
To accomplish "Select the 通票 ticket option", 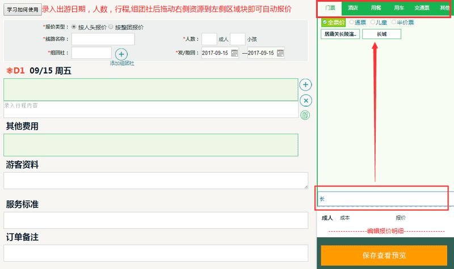I will [x=351, y=22].
